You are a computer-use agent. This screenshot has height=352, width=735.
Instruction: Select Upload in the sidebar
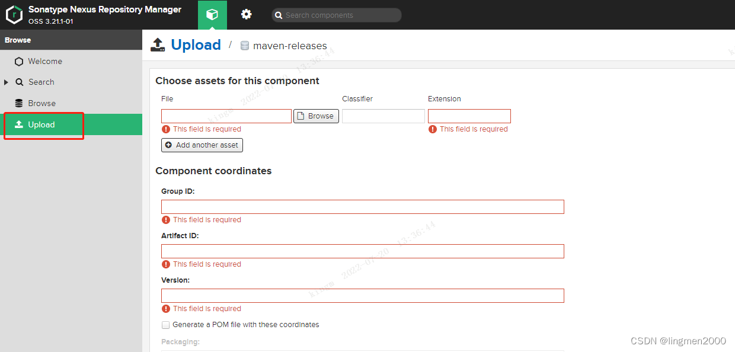(x=71, y=124)
